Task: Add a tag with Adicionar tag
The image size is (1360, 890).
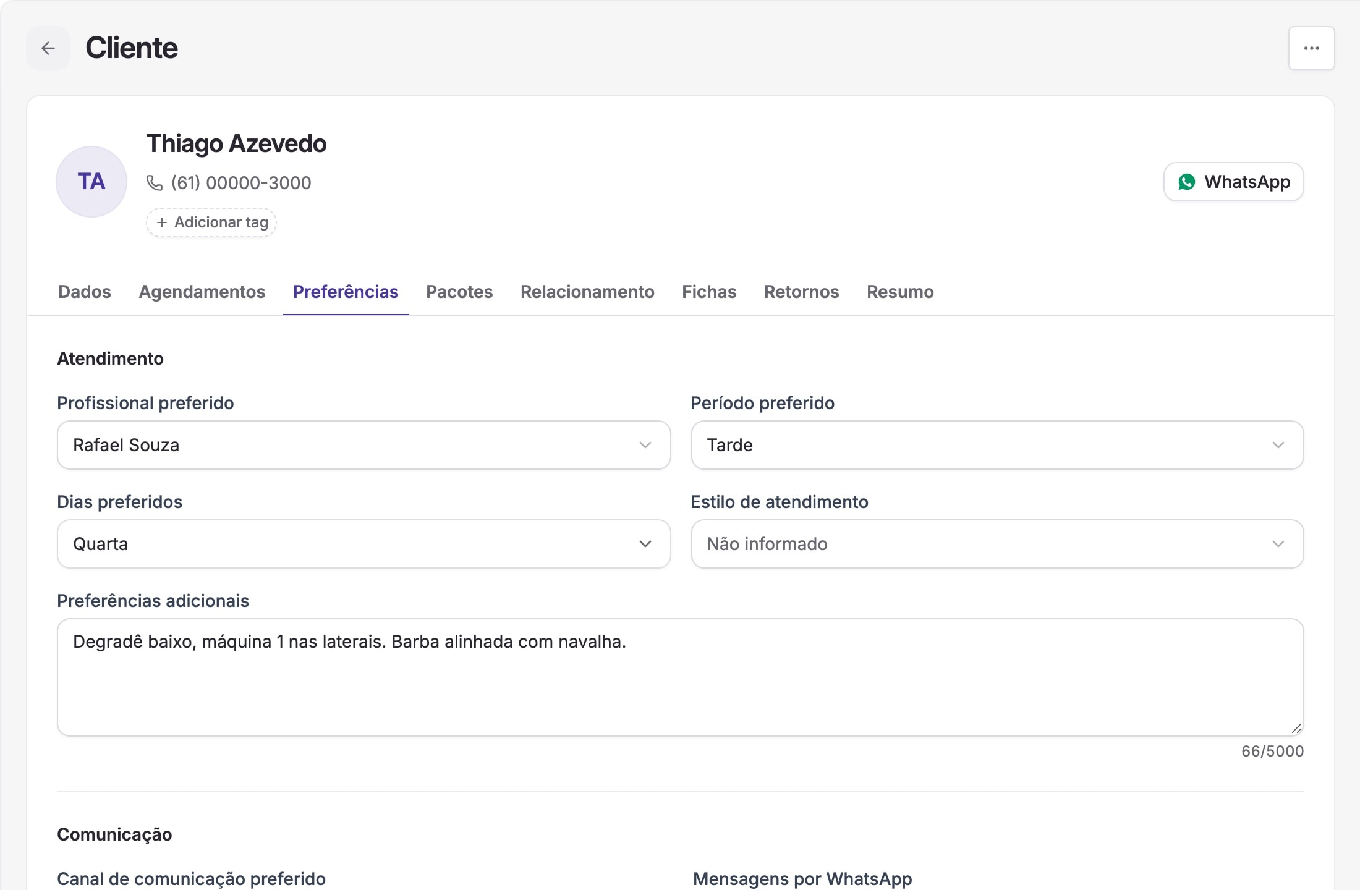Action: coord(211,222)
